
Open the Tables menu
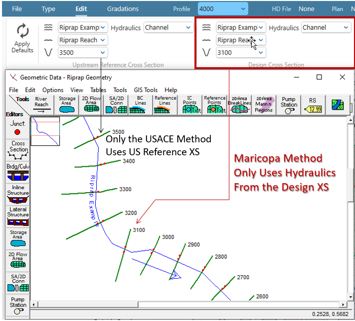tap(98, 90)
